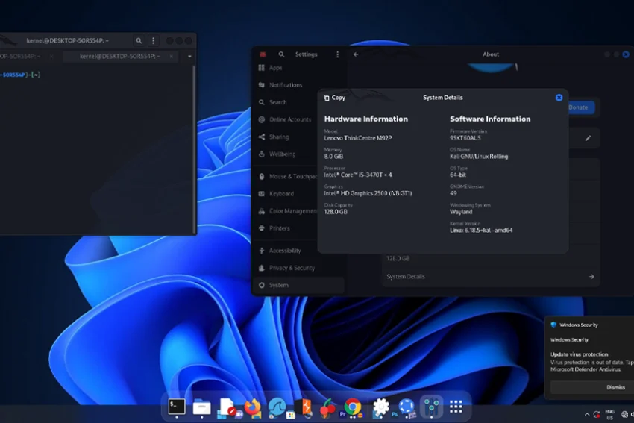Close the System Details dialog
634x423 pixels.
click(x=559, y=98)
